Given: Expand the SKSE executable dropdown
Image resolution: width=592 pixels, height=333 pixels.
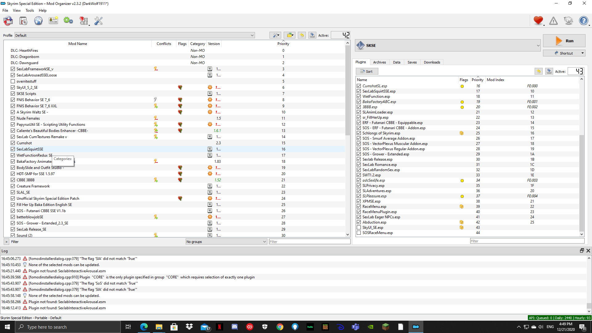Looking at the screenshot, I should click(448, 45).
